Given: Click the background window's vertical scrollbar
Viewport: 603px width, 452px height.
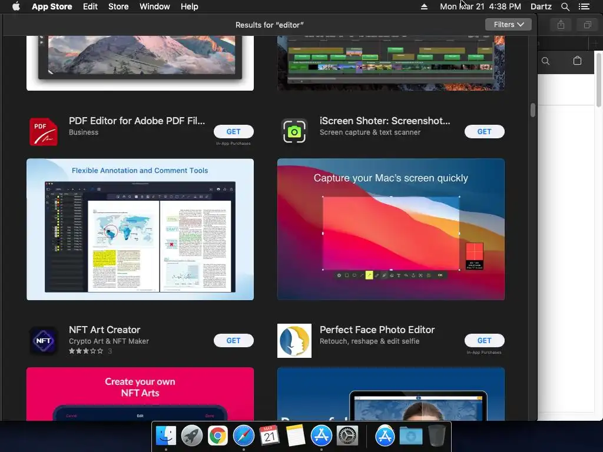Looking at the screenshot, I should pyautogui.click(x=598, y=79).
